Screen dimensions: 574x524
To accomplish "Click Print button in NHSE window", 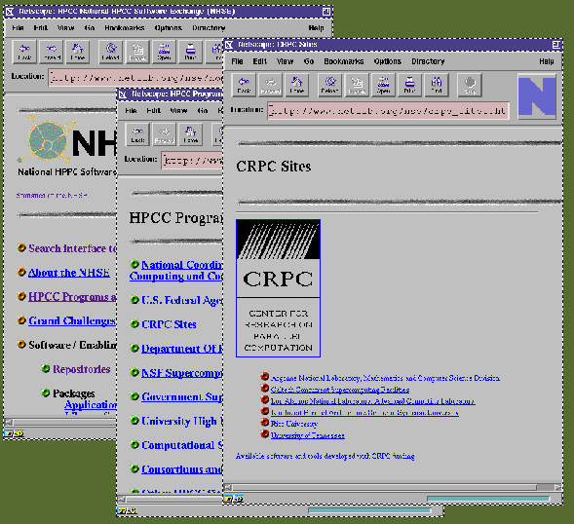I will tap(190, 52).
